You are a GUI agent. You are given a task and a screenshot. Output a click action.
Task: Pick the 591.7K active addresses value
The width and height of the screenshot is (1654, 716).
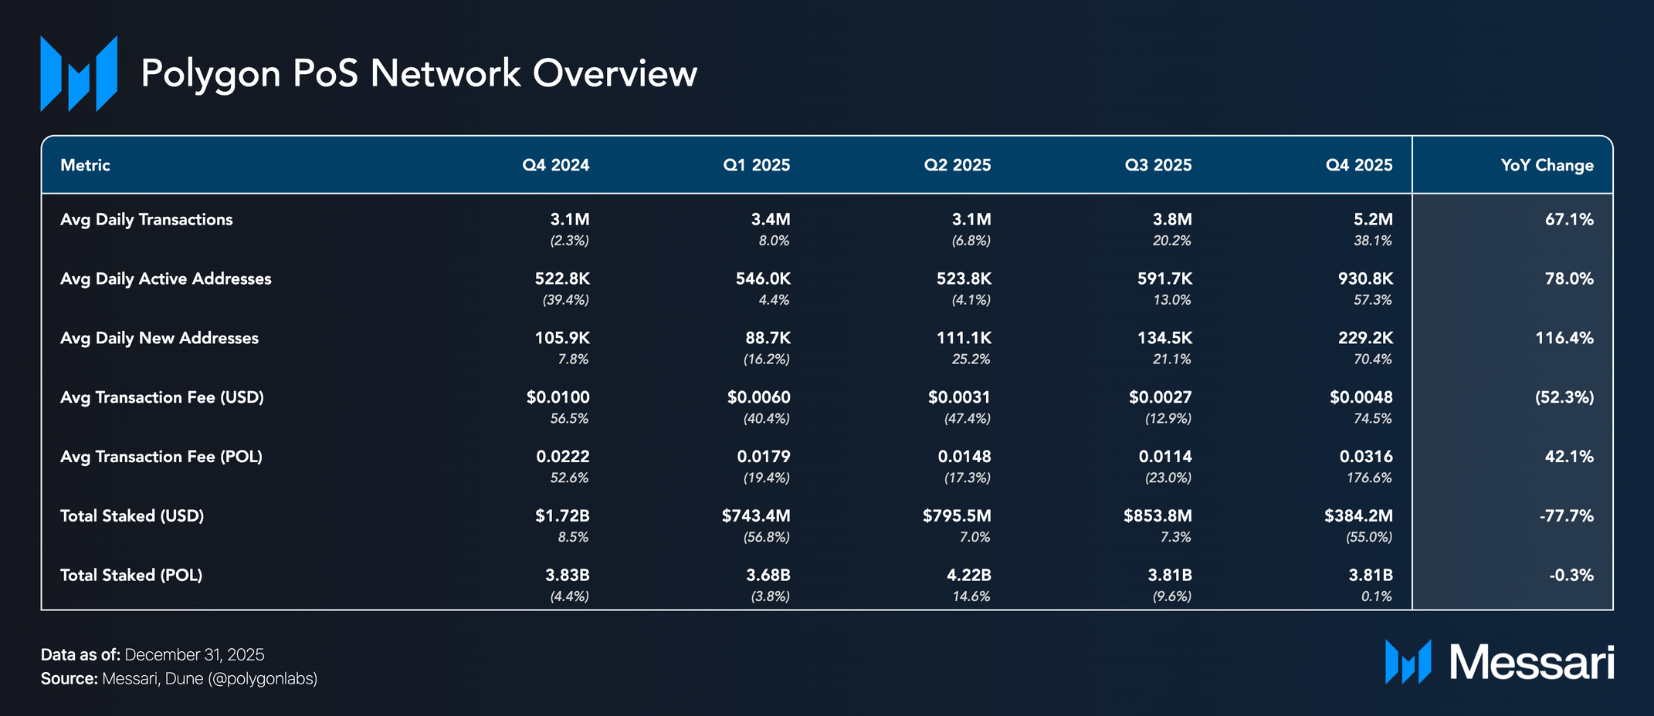tap(1164, 279)
